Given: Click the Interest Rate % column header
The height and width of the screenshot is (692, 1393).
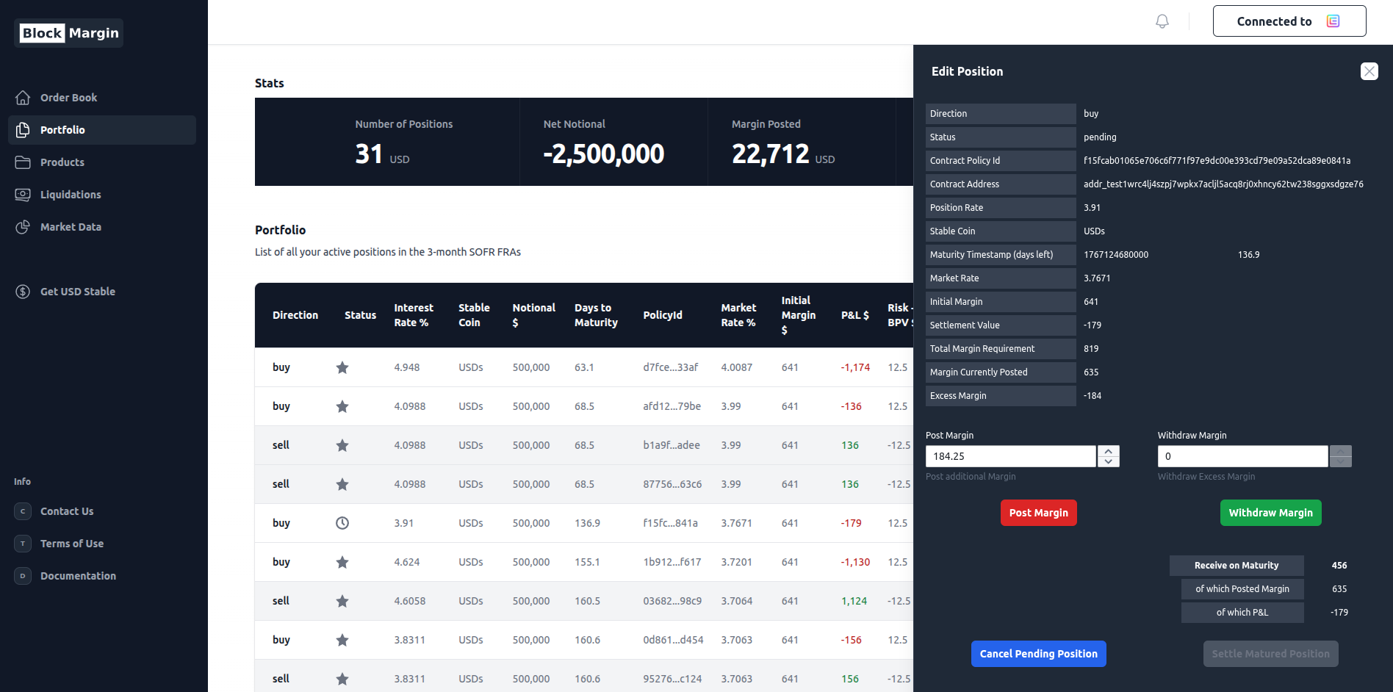Looking at the screenshot, I should (x=414, y=315).
